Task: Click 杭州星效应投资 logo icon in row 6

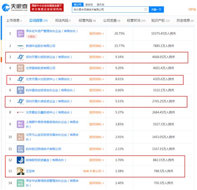Action: (20, 90)
